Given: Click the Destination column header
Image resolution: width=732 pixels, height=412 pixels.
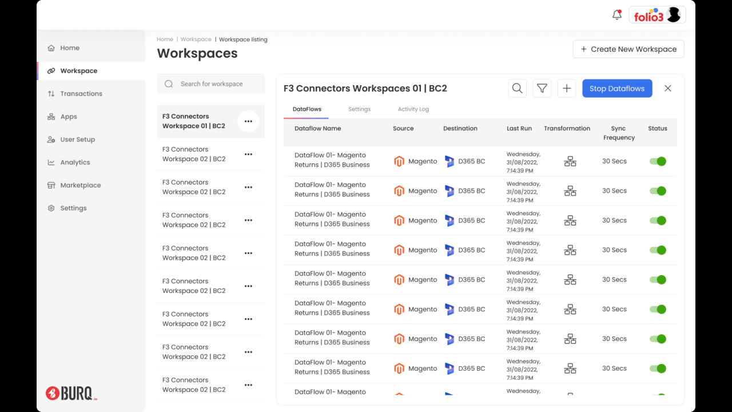Looking at the screenshot, I should 460,129.
